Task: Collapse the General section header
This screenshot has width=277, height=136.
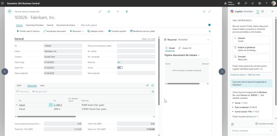Action: [x=19, y=39]
